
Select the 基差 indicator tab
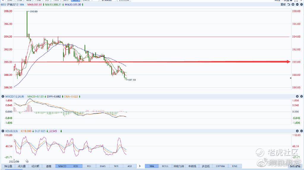(x=49, y=166)
